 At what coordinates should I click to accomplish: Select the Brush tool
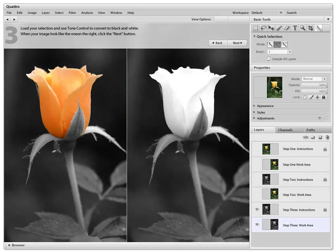279,28
